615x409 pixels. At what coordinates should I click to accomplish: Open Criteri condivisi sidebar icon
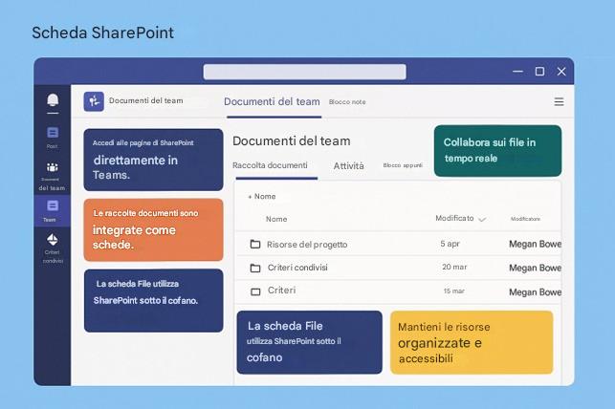[53, 240]
